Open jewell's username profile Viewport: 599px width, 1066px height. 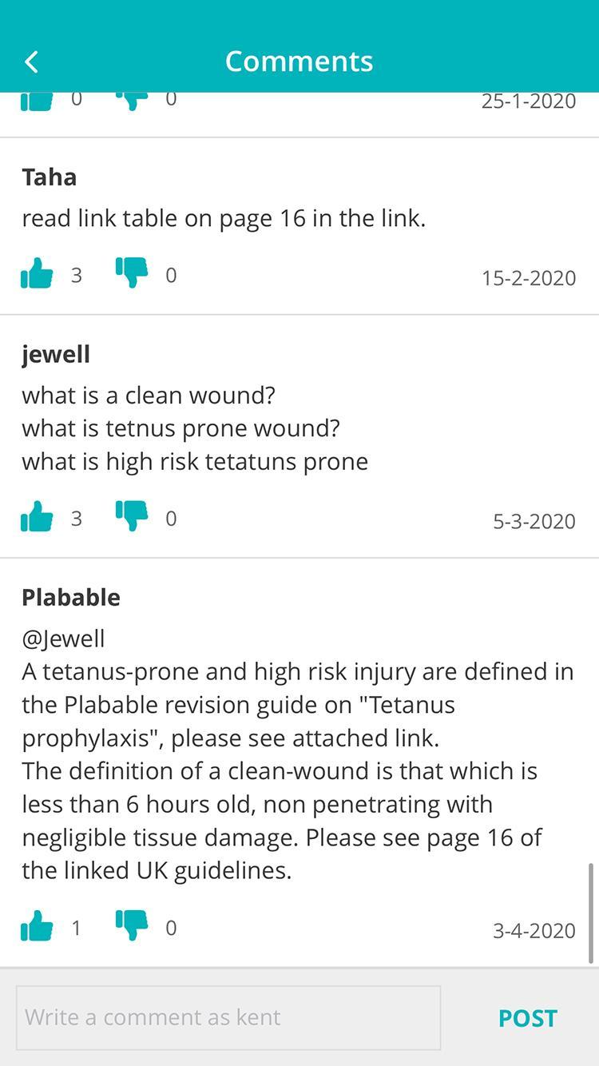point(56,354)
